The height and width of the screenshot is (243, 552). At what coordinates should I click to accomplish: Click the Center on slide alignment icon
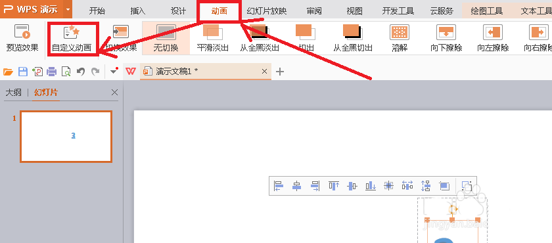[x=388, y=186]
